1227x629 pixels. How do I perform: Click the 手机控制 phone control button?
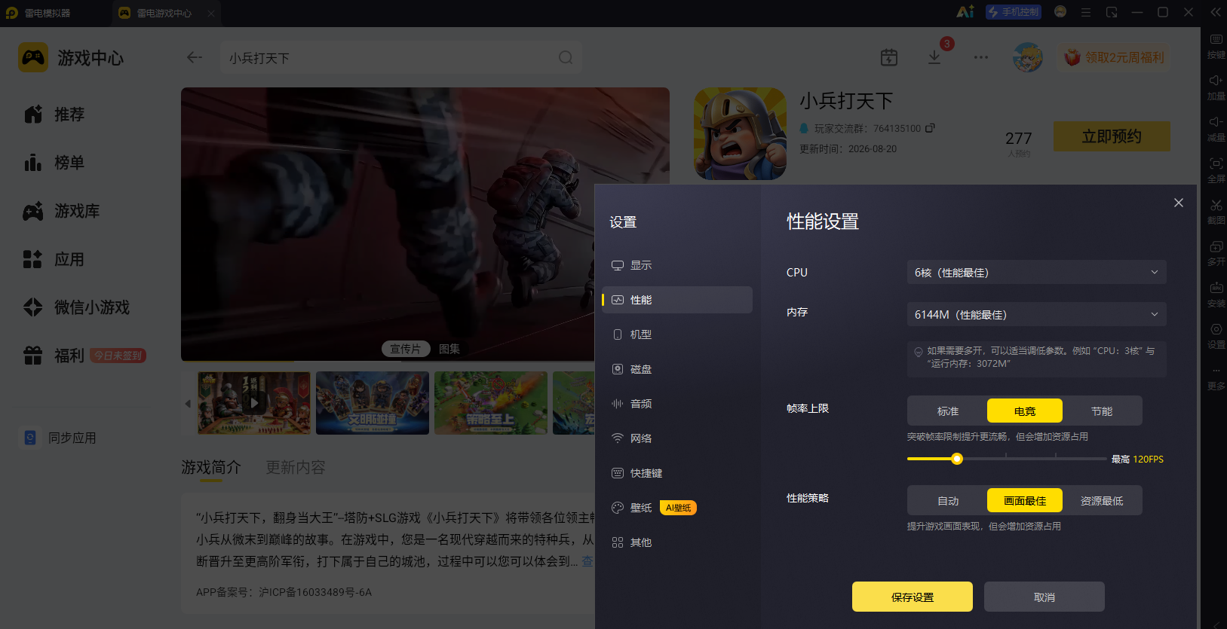pos(1014,12)
